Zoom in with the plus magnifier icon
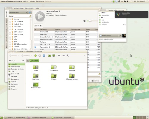 click(68, 56)
